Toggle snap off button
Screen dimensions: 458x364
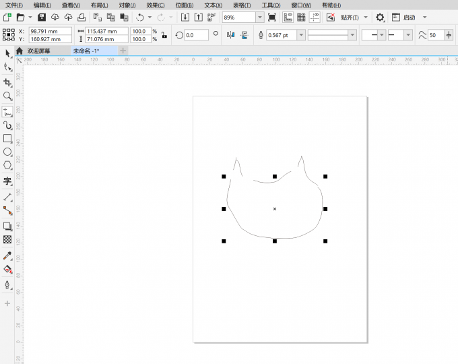330,18
